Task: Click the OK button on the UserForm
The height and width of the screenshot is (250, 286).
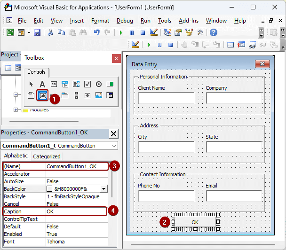Action: click(195, 222)
